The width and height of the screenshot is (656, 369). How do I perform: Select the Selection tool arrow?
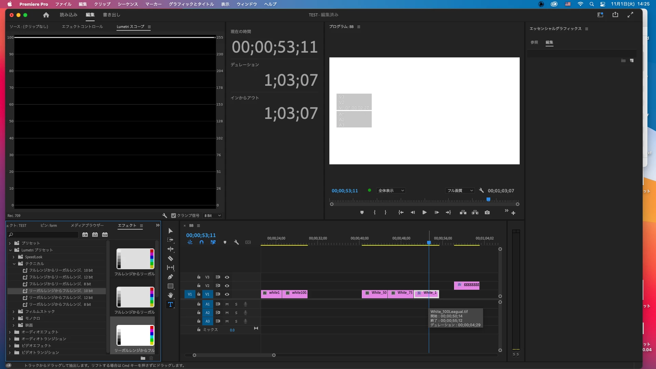(x=170, y=231)
